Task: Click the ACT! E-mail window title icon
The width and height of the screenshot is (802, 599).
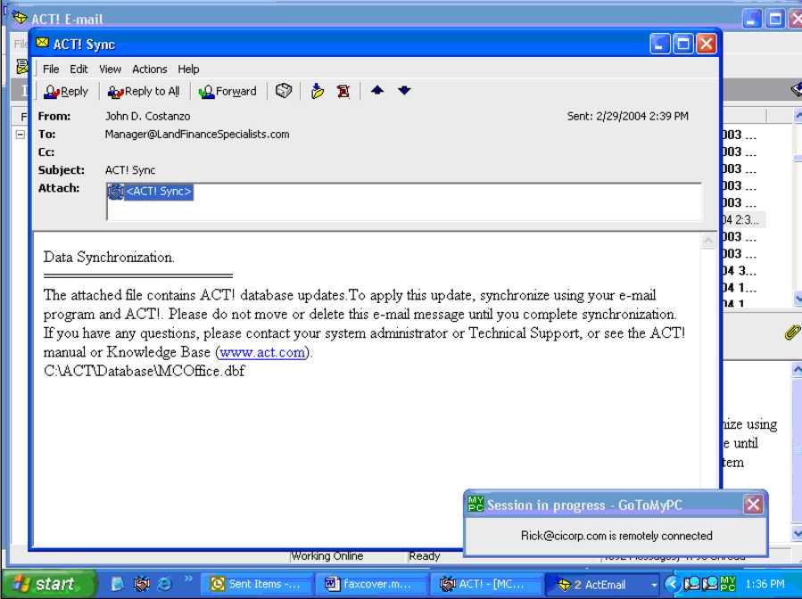Action: [20, 19]
